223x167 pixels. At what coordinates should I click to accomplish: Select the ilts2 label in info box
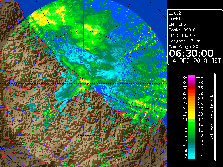[175, 13]
